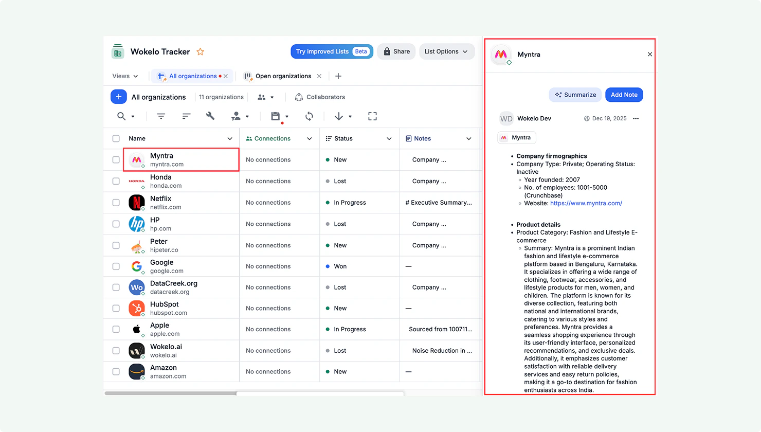Image resolution: width=761 pixels, height=432 pixels.
Task: Close the All organizations view tab
Action: [226, 76]
